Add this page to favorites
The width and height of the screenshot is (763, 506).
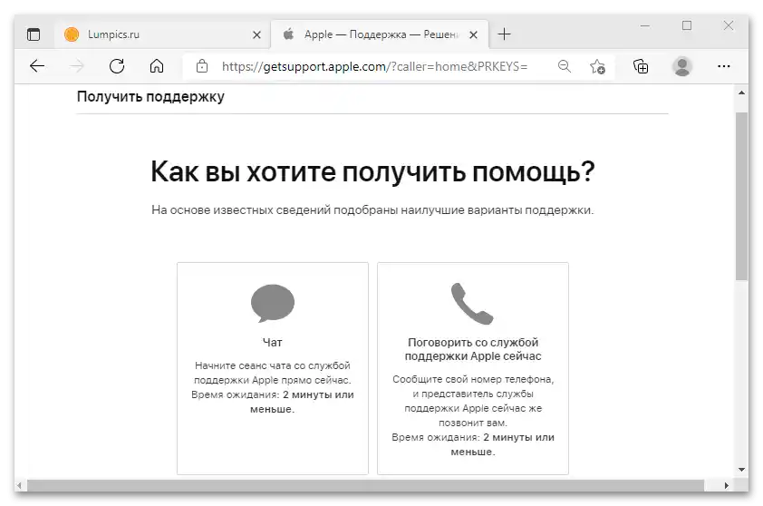coord(597,66)
